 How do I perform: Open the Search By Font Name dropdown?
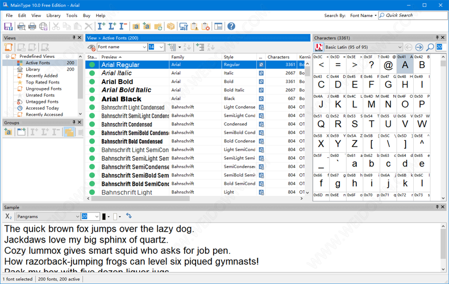coord(363,15)
